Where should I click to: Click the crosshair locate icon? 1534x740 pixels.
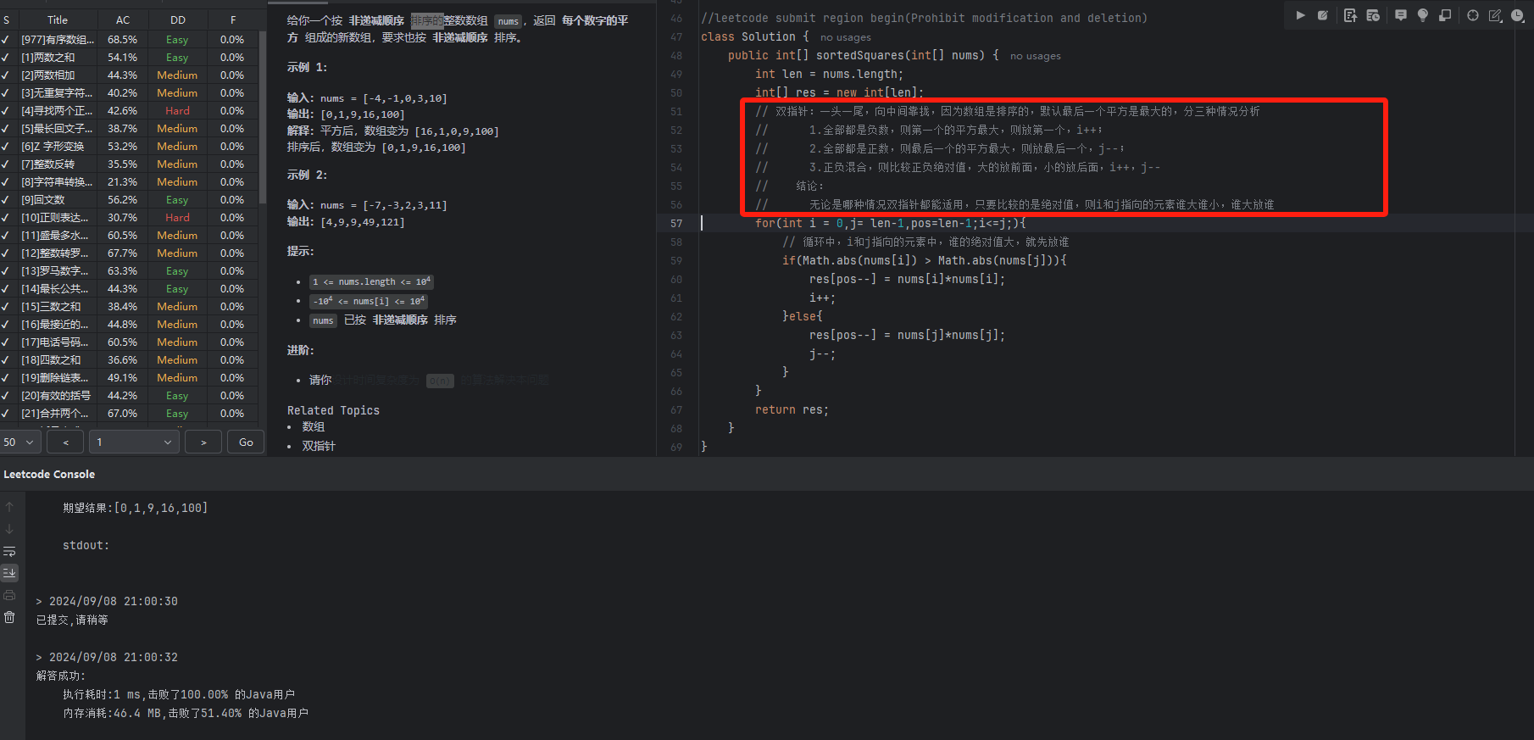[x=1473, y=15]
